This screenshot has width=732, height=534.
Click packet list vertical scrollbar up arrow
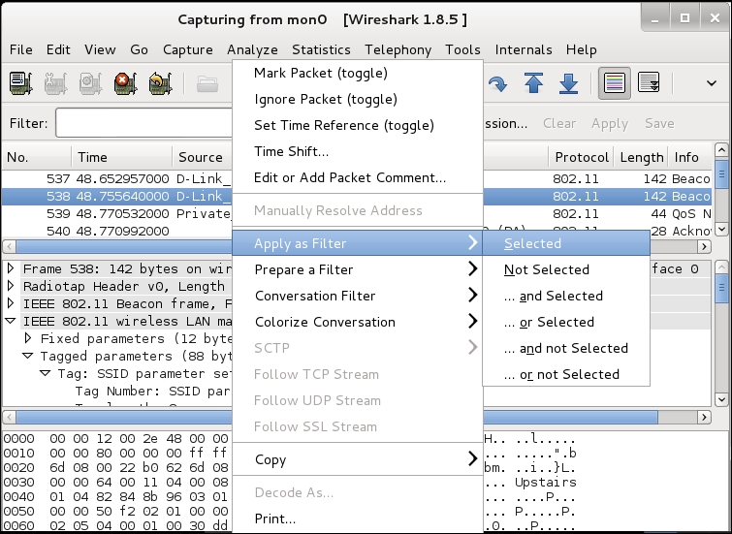click(721, 150)
